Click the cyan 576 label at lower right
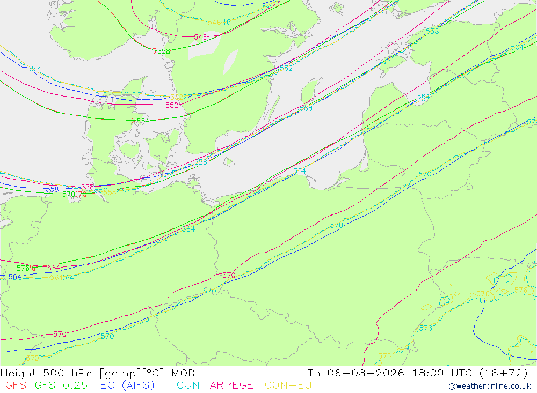This screenshot has width=537, height=393. pyautogui.click(x=426, y=328)
